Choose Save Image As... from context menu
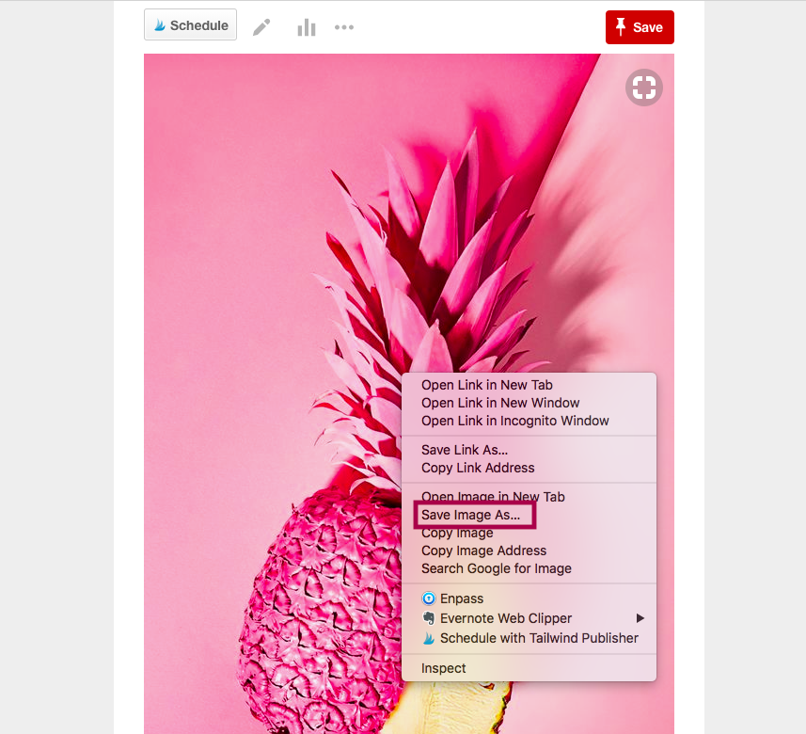This screenshot has height=734, width=806. point(529,515)
